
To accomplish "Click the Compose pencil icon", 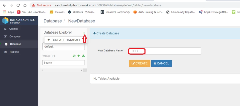I will click(5, 36).
